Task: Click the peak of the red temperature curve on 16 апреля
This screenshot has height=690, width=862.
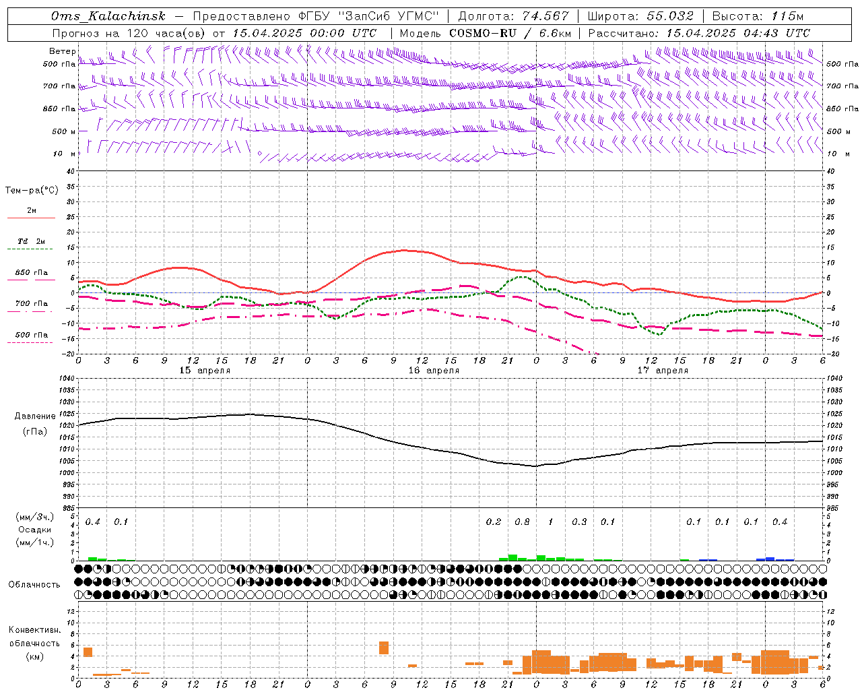Action: [x=404, y=250]
